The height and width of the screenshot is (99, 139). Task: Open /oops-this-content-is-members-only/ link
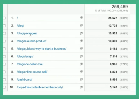[x=40, y=87]
